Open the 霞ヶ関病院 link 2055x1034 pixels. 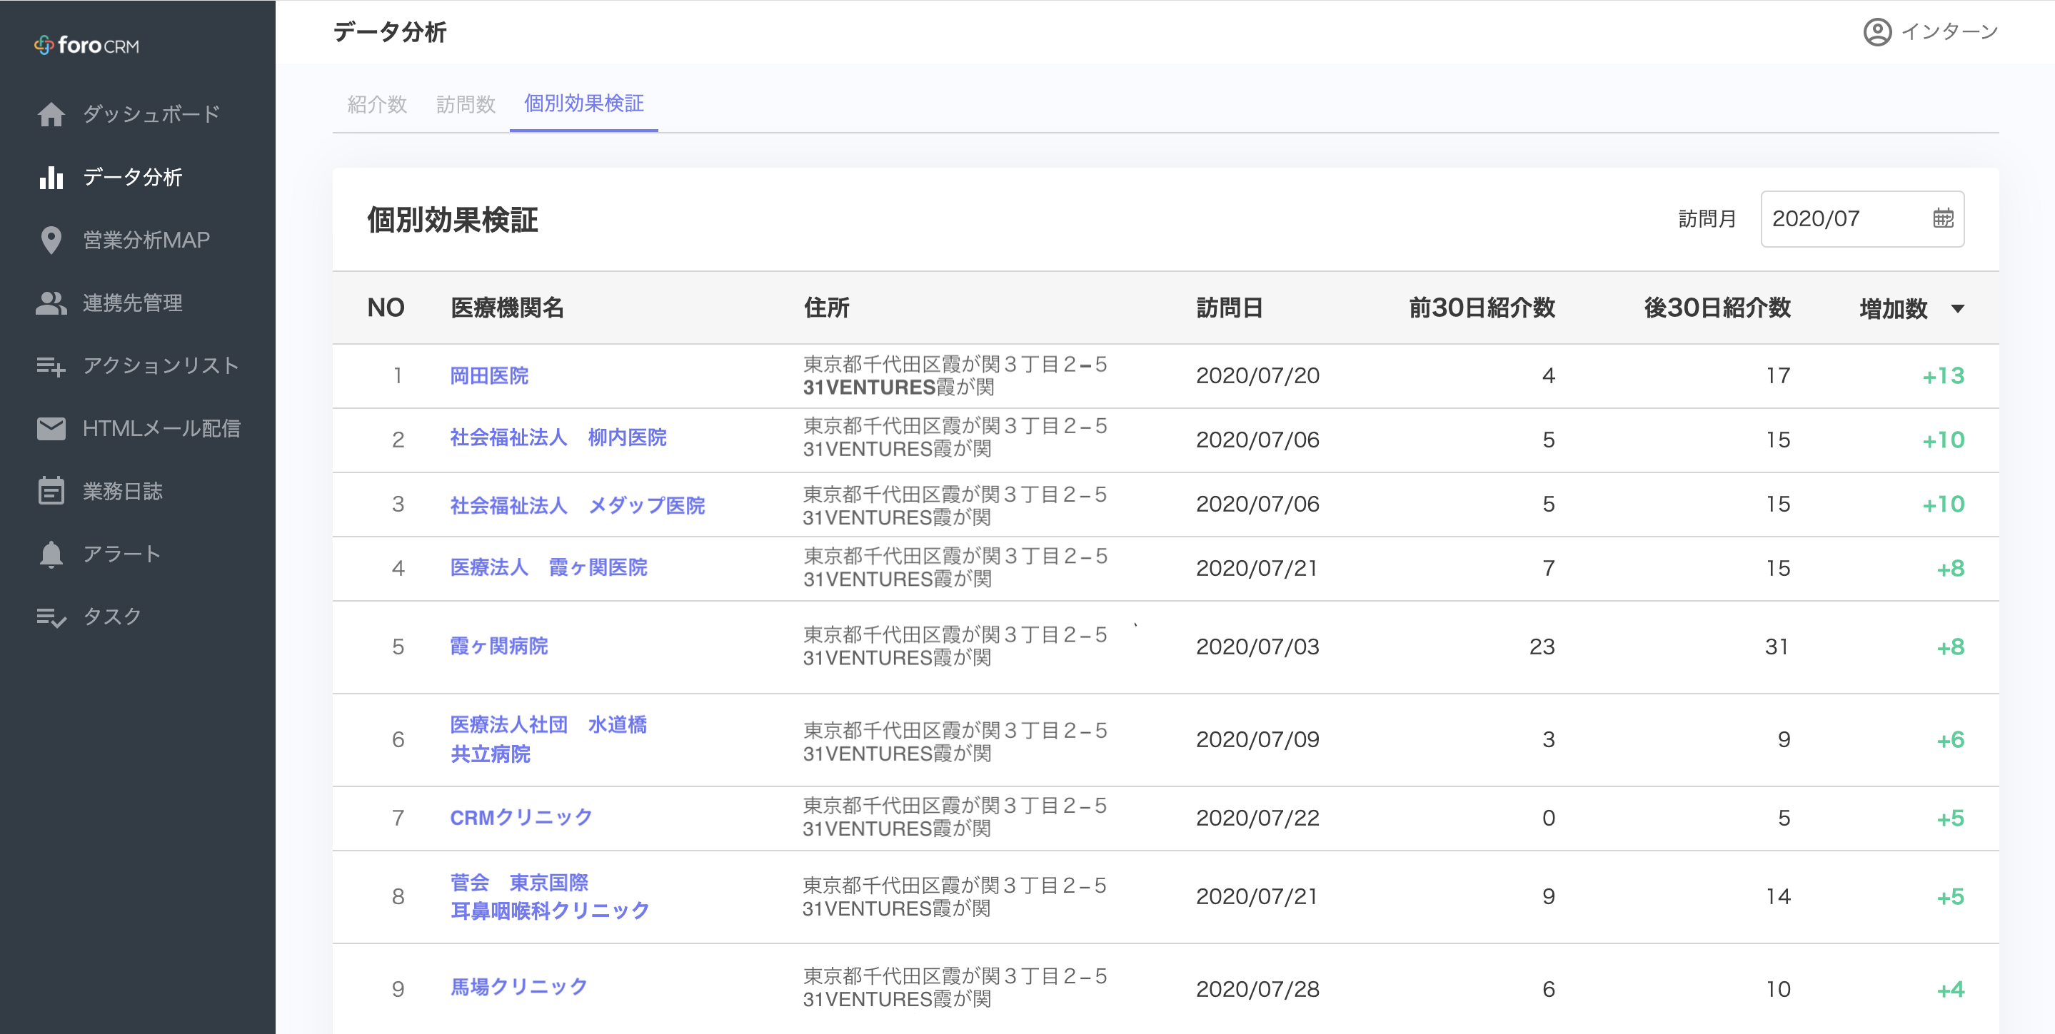(499, 646)
